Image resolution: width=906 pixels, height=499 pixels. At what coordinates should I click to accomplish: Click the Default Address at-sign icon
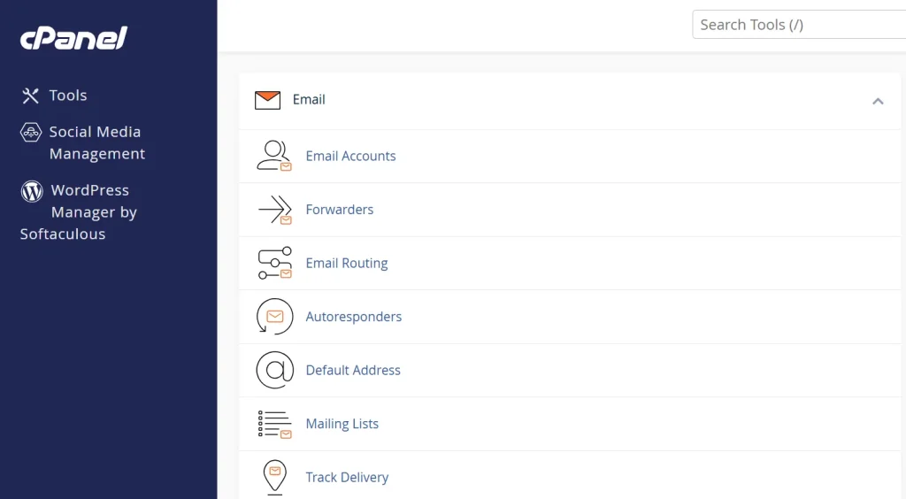coord(274,370)
